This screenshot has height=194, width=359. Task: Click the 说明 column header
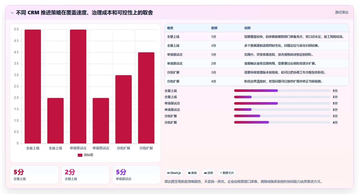247,28
